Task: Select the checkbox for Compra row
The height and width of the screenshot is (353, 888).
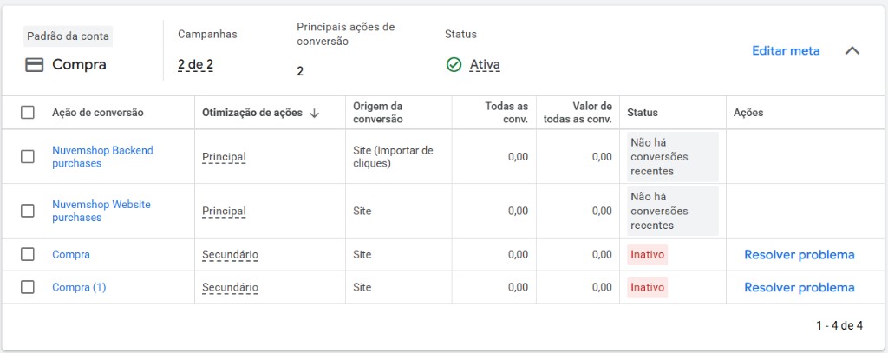Action: 27,254
